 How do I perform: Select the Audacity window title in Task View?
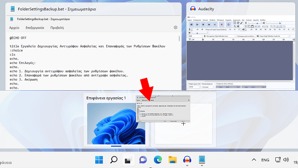point(206,9)
